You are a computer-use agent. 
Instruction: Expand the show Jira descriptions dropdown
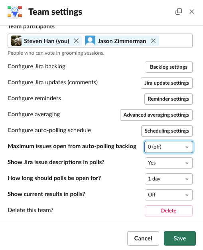coord(169,163)
